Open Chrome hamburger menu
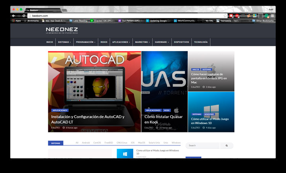The width and height of the screenshot is (286, 173). click(272, 16)
